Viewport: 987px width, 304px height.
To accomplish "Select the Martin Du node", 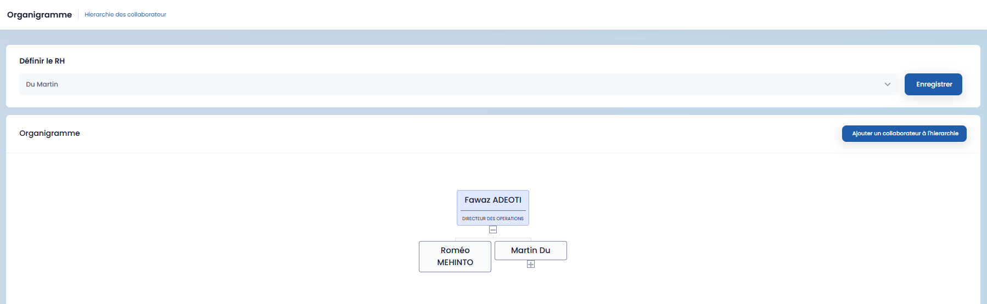I will pos(530,250).
